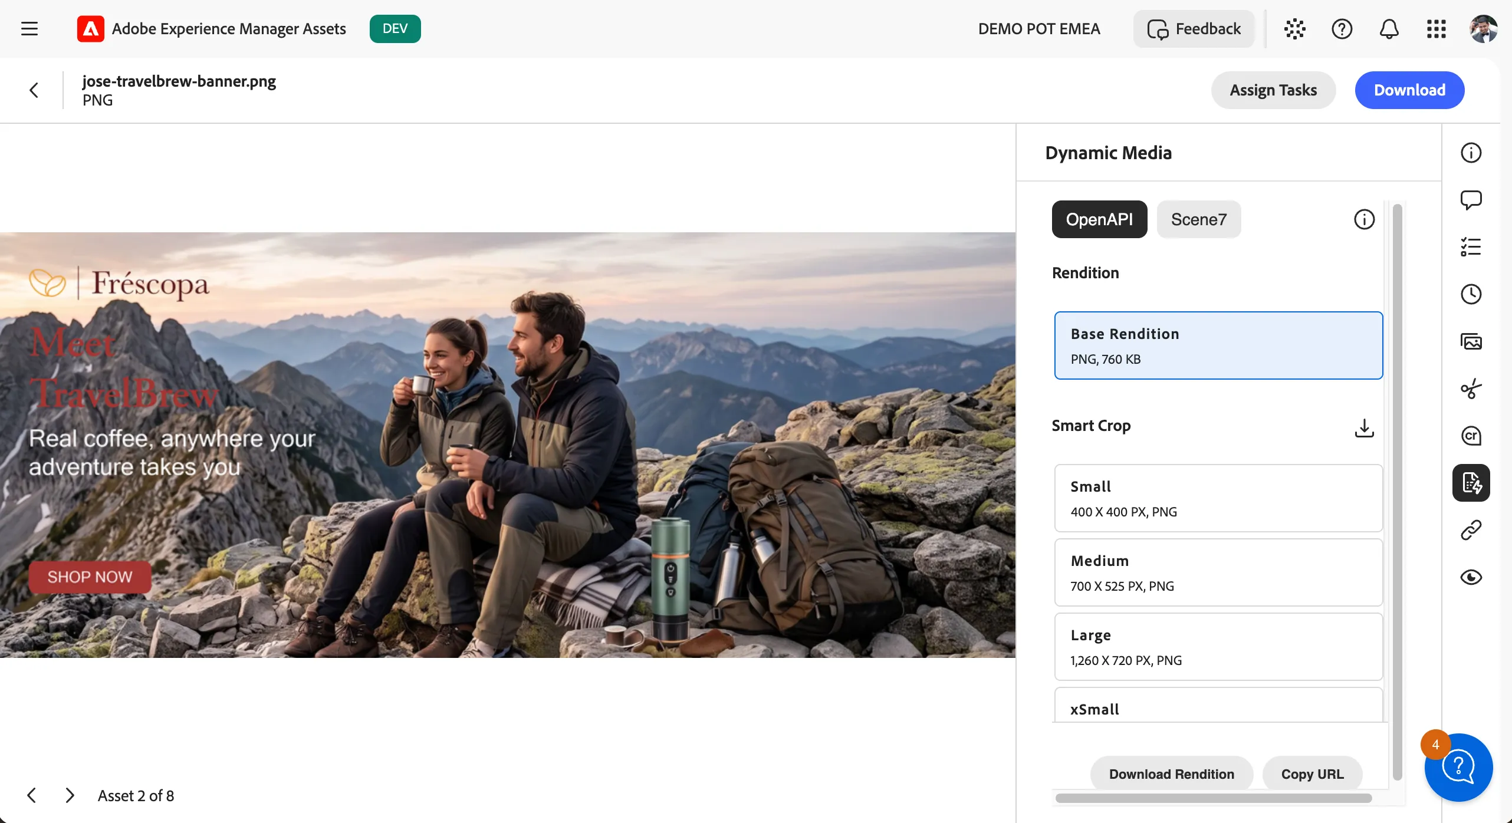This screenshot has height=823, width=1512.
Task: Open the AI assistant sparkle icon
Action: point(1294,28)
